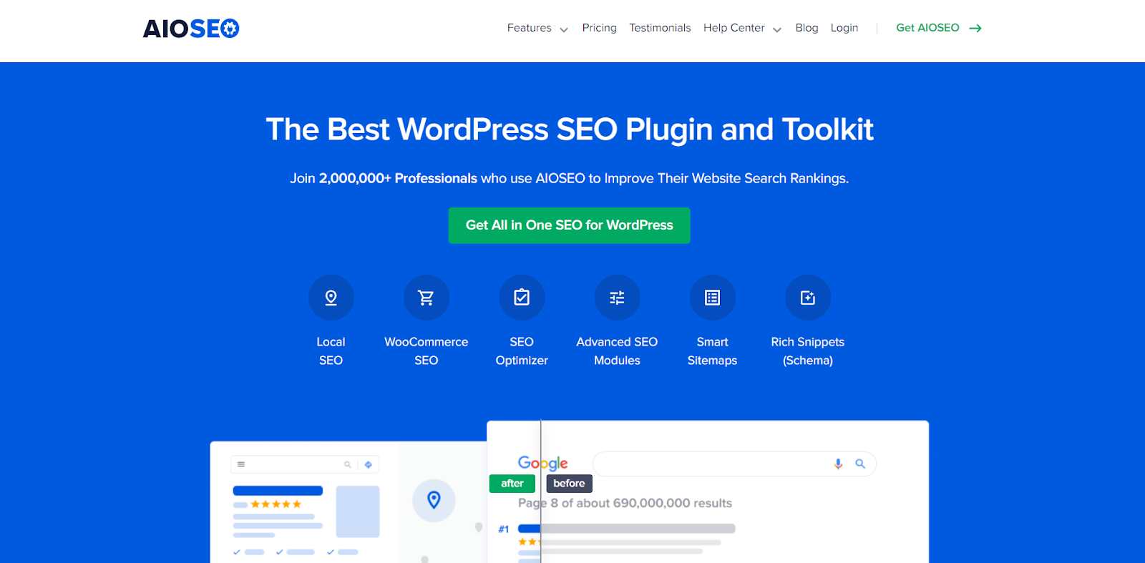Open the Smart Sitemaps label

coord(713,351)
